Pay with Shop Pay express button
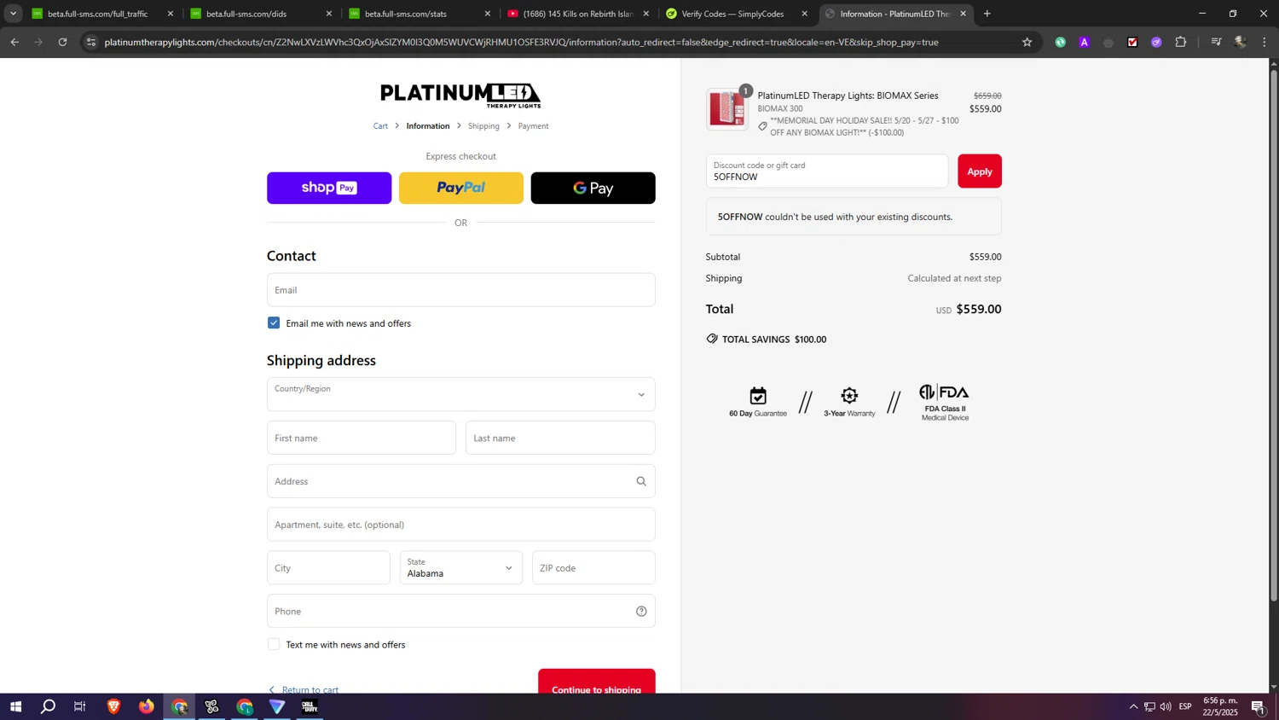 [329, 188]
